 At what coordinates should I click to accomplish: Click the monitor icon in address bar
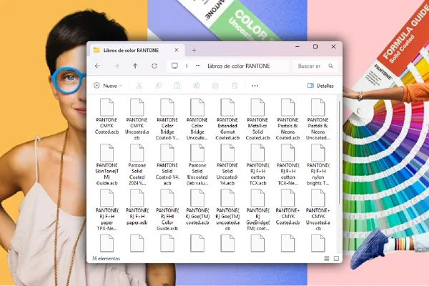[174, 66]
